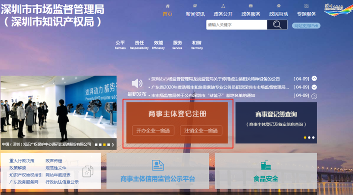The height and width of the screenshot is (195, 353).
Task: Open circled arrow for more notices
Action: coord(314,96)
